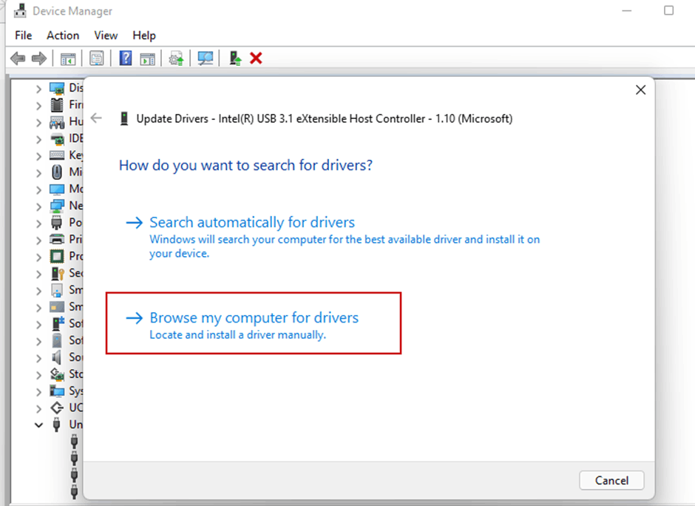Collapse the Un... USB controllers node
695x506 pixels.
[x=38, y=425]
